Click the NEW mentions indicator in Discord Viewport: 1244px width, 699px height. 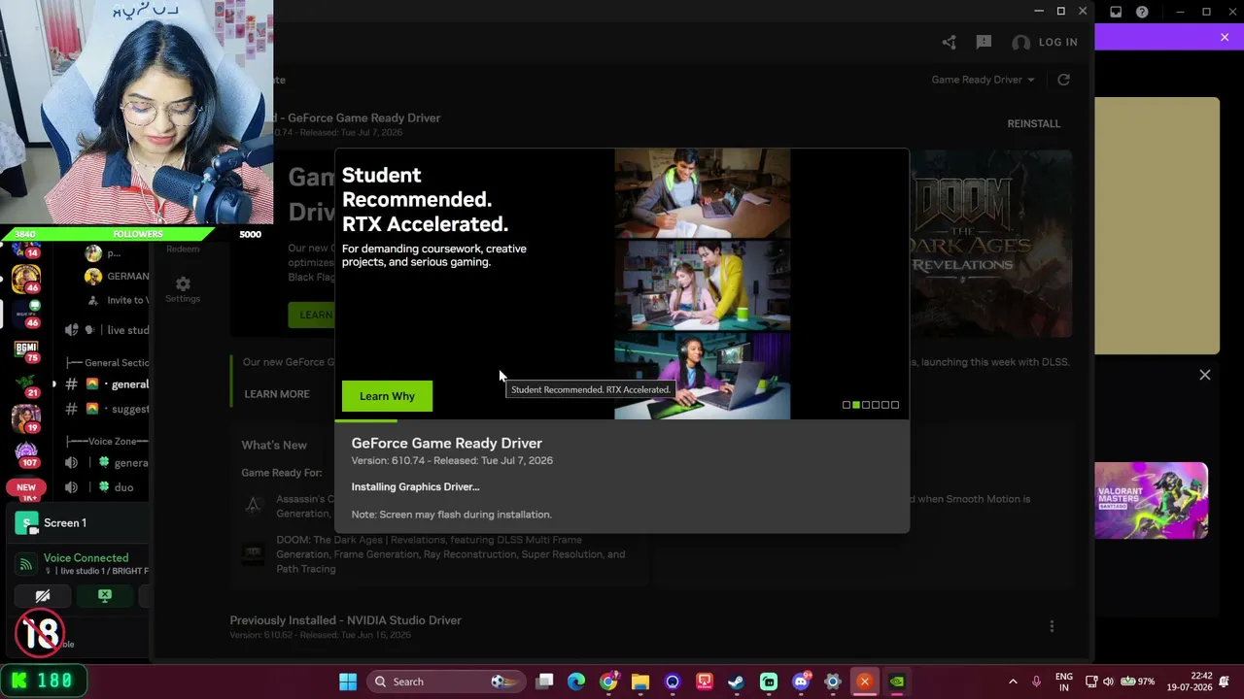tap(26, 487)
